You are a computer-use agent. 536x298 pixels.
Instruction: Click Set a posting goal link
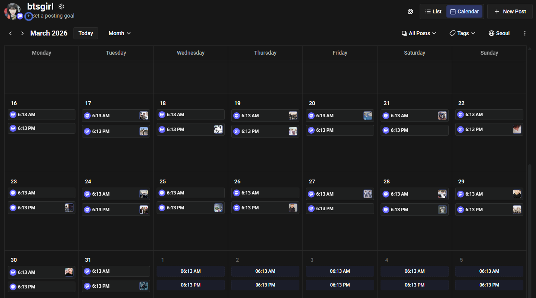coord(53,16)
